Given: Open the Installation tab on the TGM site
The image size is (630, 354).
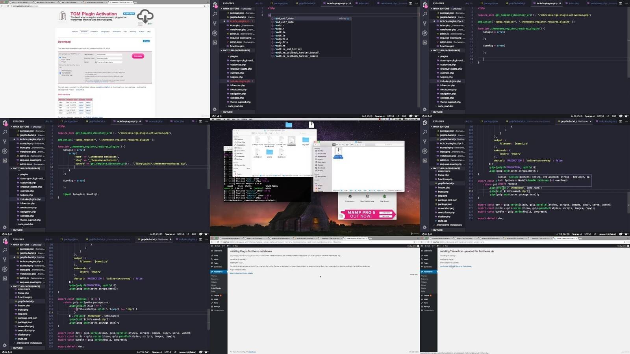Looking at the screenshot, I should coord(94,32).
